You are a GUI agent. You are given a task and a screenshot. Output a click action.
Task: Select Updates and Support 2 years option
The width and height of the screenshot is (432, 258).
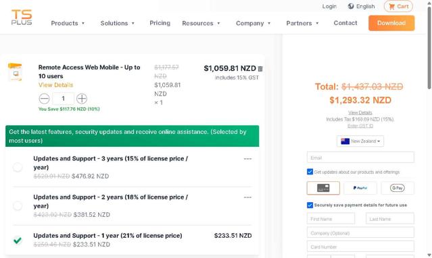click(x=18, y=205)
